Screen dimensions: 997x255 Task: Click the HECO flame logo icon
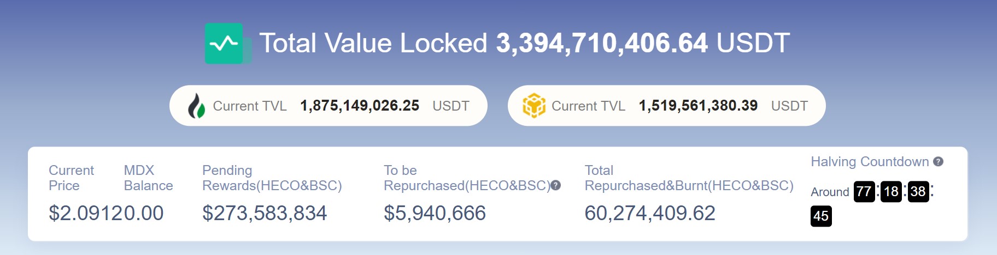tap(196, 106)
